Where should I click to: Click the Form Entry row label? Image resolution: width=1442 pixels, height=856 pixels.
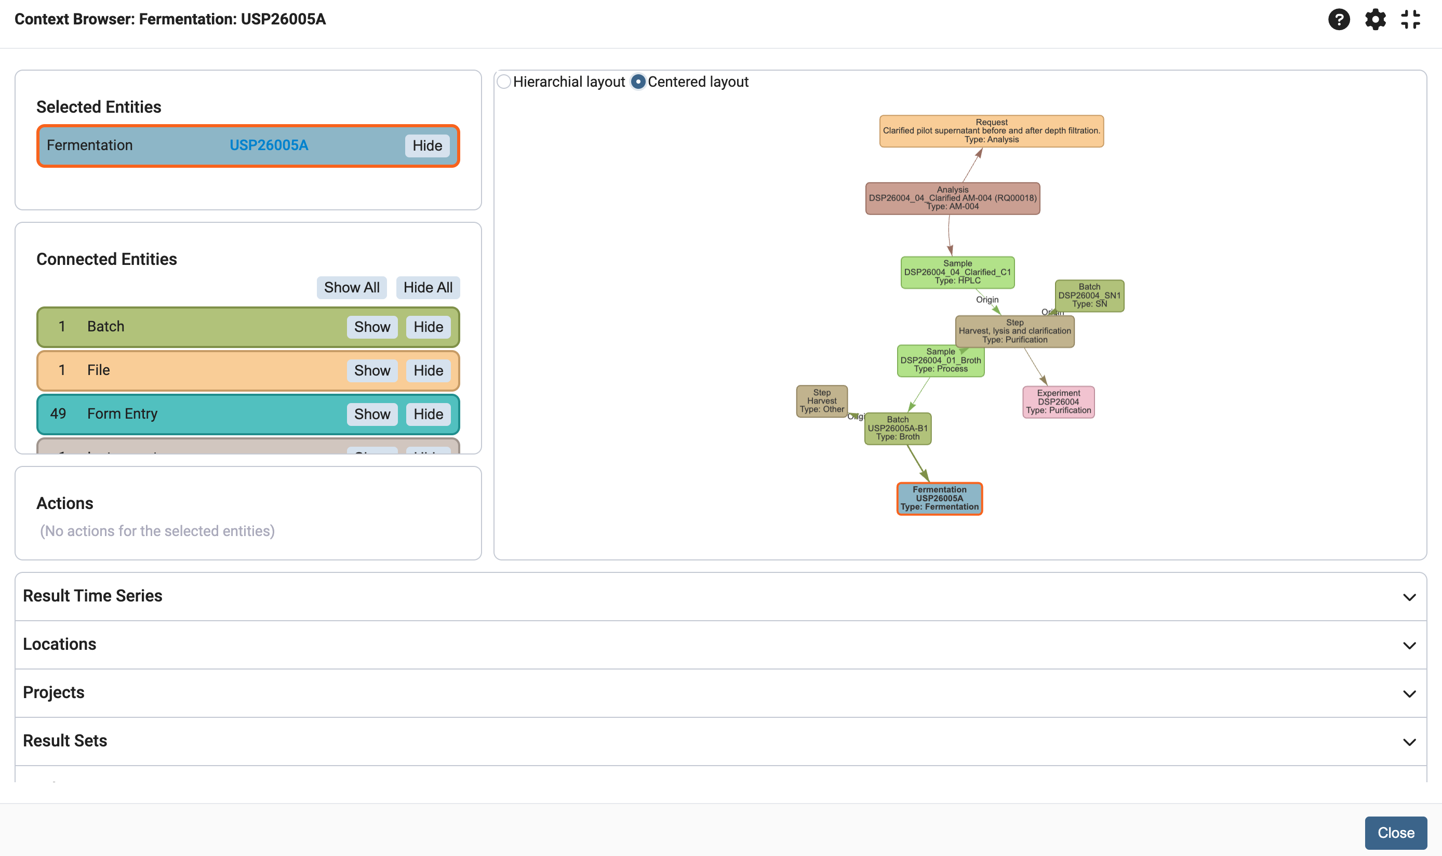[x=122, y=414]
